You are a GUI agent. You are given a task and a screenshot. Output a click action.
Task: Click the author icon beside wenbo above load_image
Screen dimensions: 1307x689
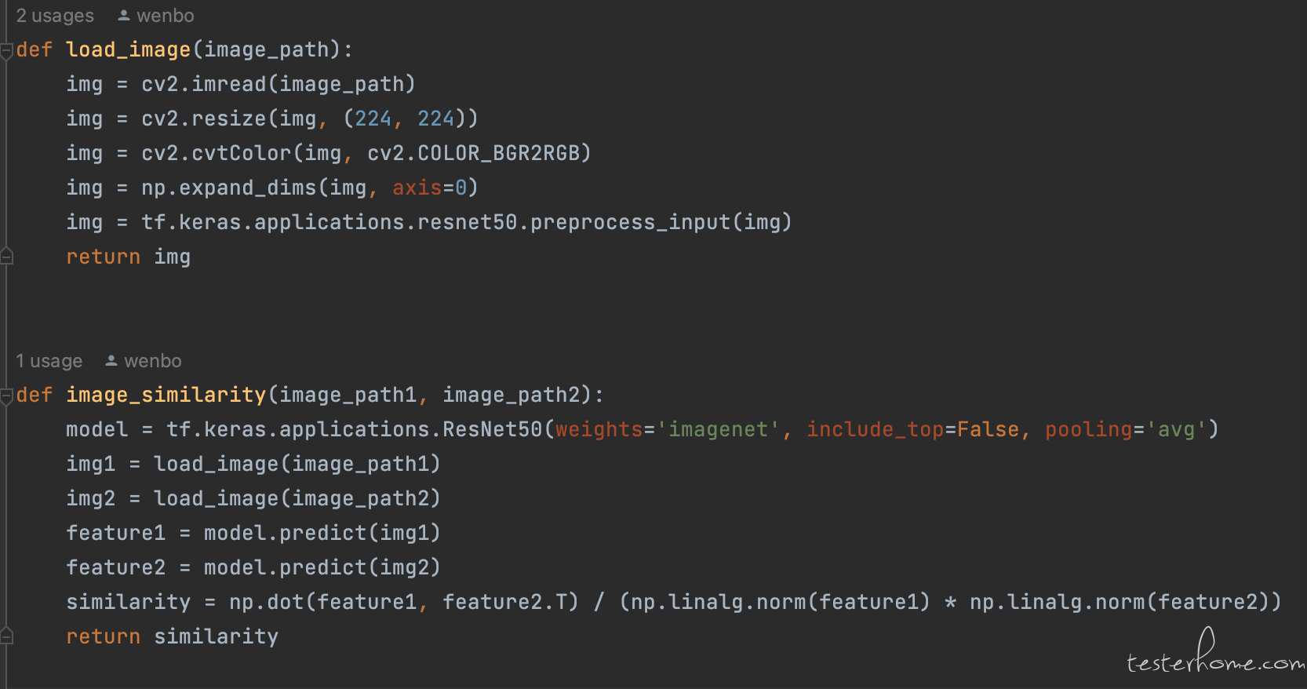pyautogui.click(x=124, y=15)
